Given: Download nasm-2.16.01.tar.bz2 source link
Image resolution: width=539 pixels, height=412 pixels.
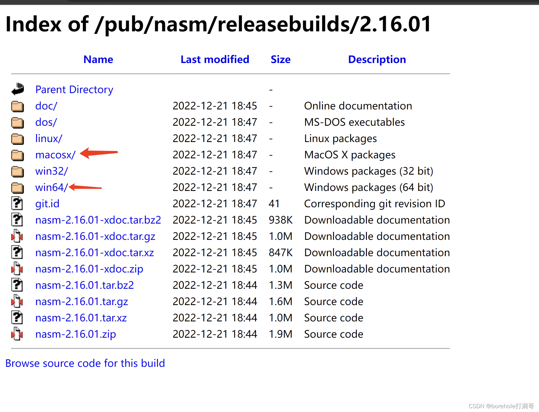Looking at the screenshot, I should 84,285.
